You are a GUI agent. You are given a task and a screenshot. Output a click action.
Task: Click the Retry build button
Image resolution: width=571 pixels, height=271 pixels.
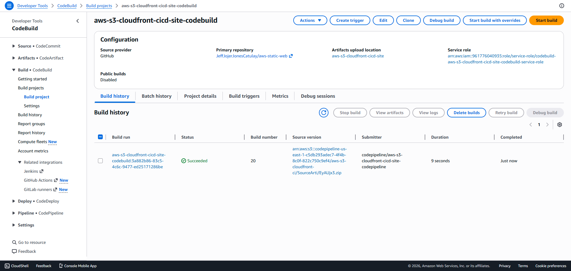coord(506,113)
